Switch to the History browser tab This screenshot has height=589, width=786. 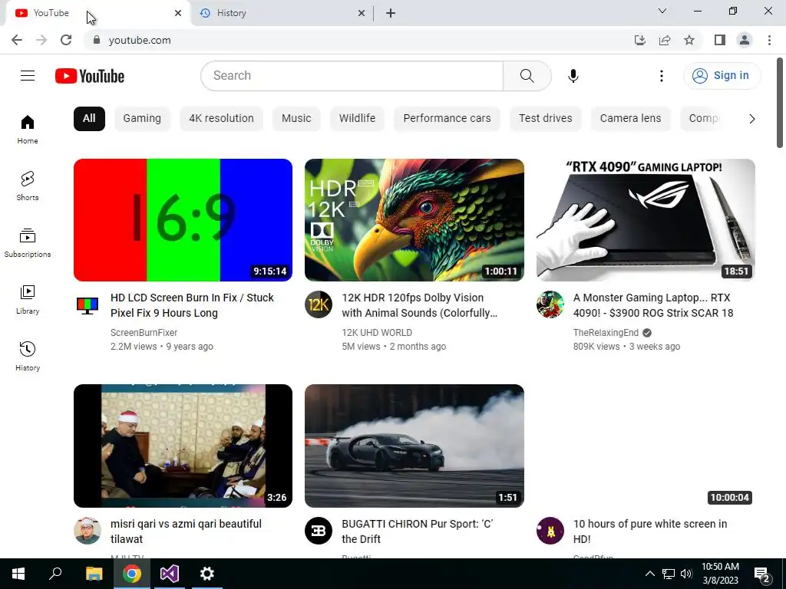coord(281,13)
